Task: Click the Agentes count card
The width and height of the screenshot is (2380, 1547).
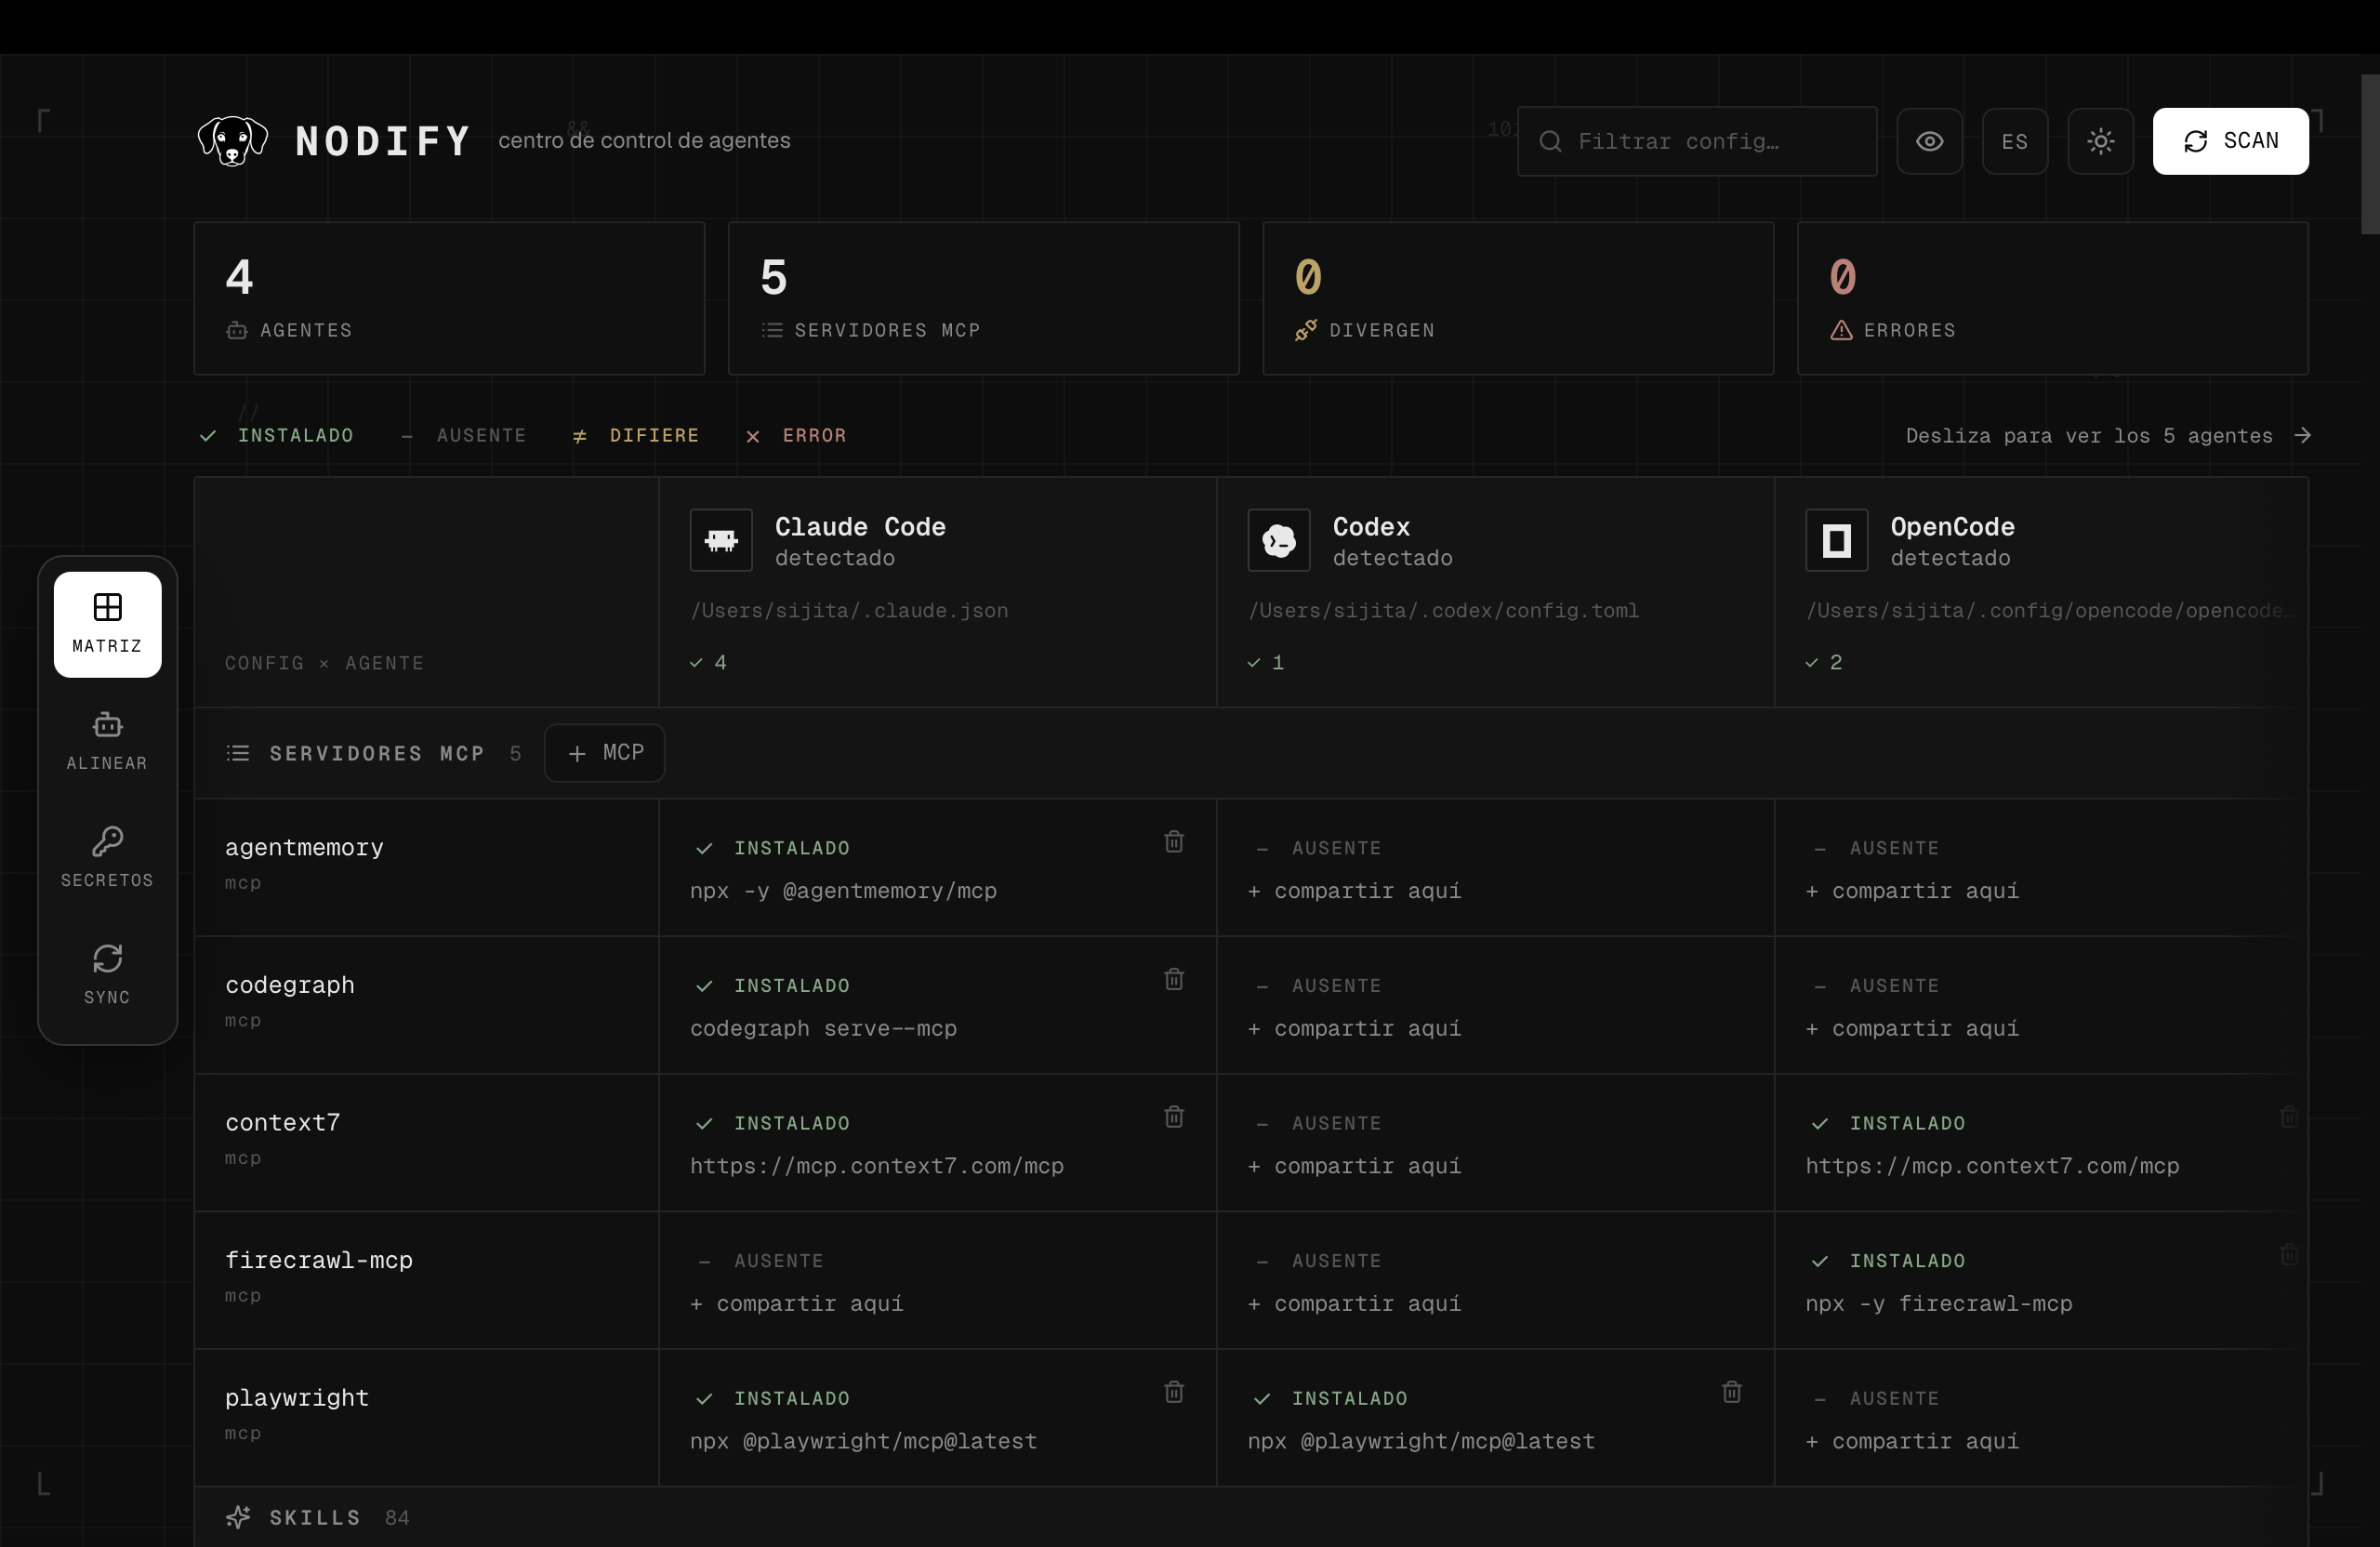Action: click(449, 298)
